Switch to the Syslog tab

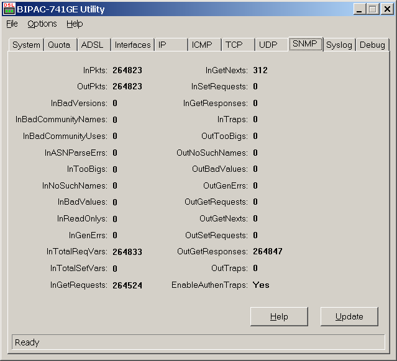339,45
